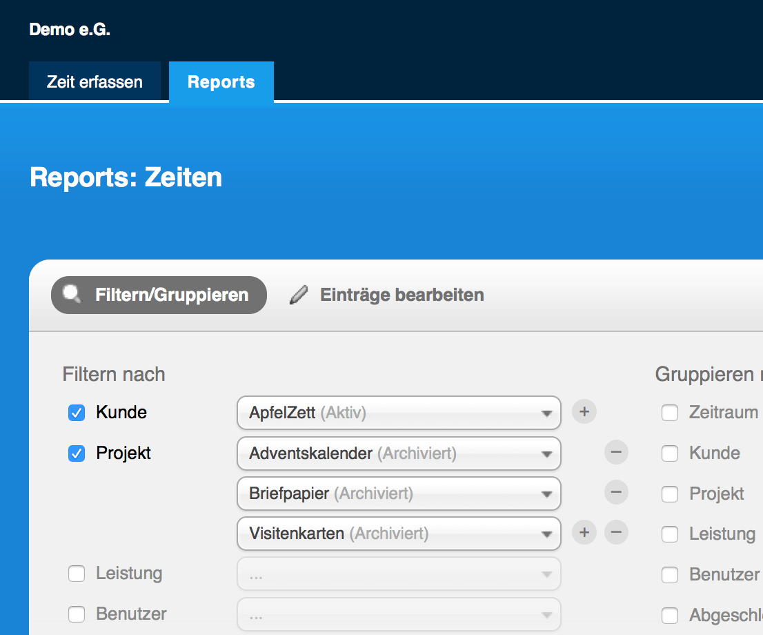Uncheck the Kunde filter checkbox
This screenshot has width=763, height=635.
point(77,413)
